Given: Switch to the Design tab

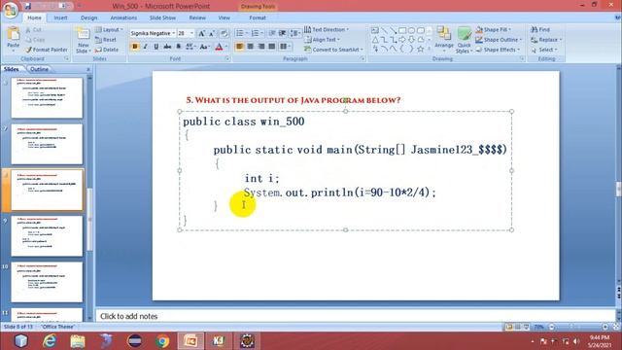Looking at the screenshot, I should (x=88, y=17).
